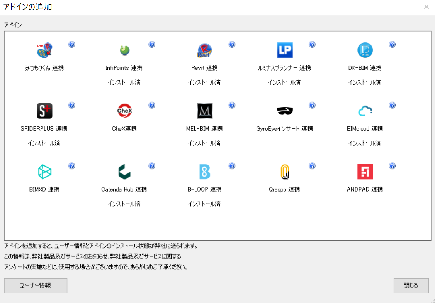Click the BIMcloud 連携 cloud icon
The width and height of the screenshot is (435, 303).
tap(365, 111)
